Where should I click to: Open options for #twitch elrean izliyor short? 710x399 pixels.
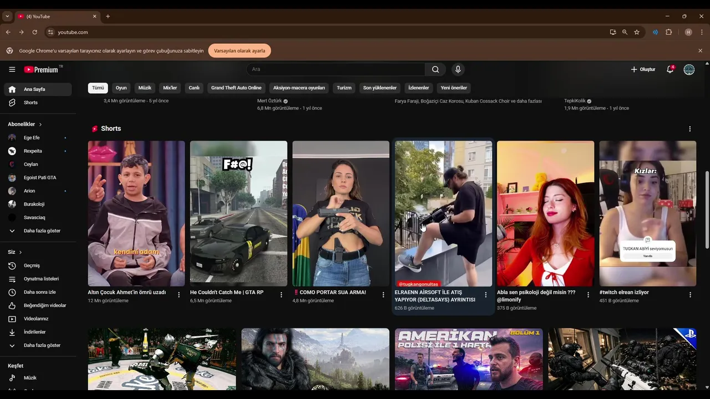691,295
